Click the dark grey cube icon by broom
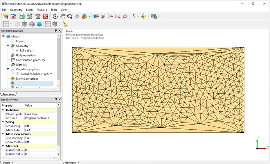Image resolution: width=270 pixels, height=164 pixels. [x=55, y=24]
